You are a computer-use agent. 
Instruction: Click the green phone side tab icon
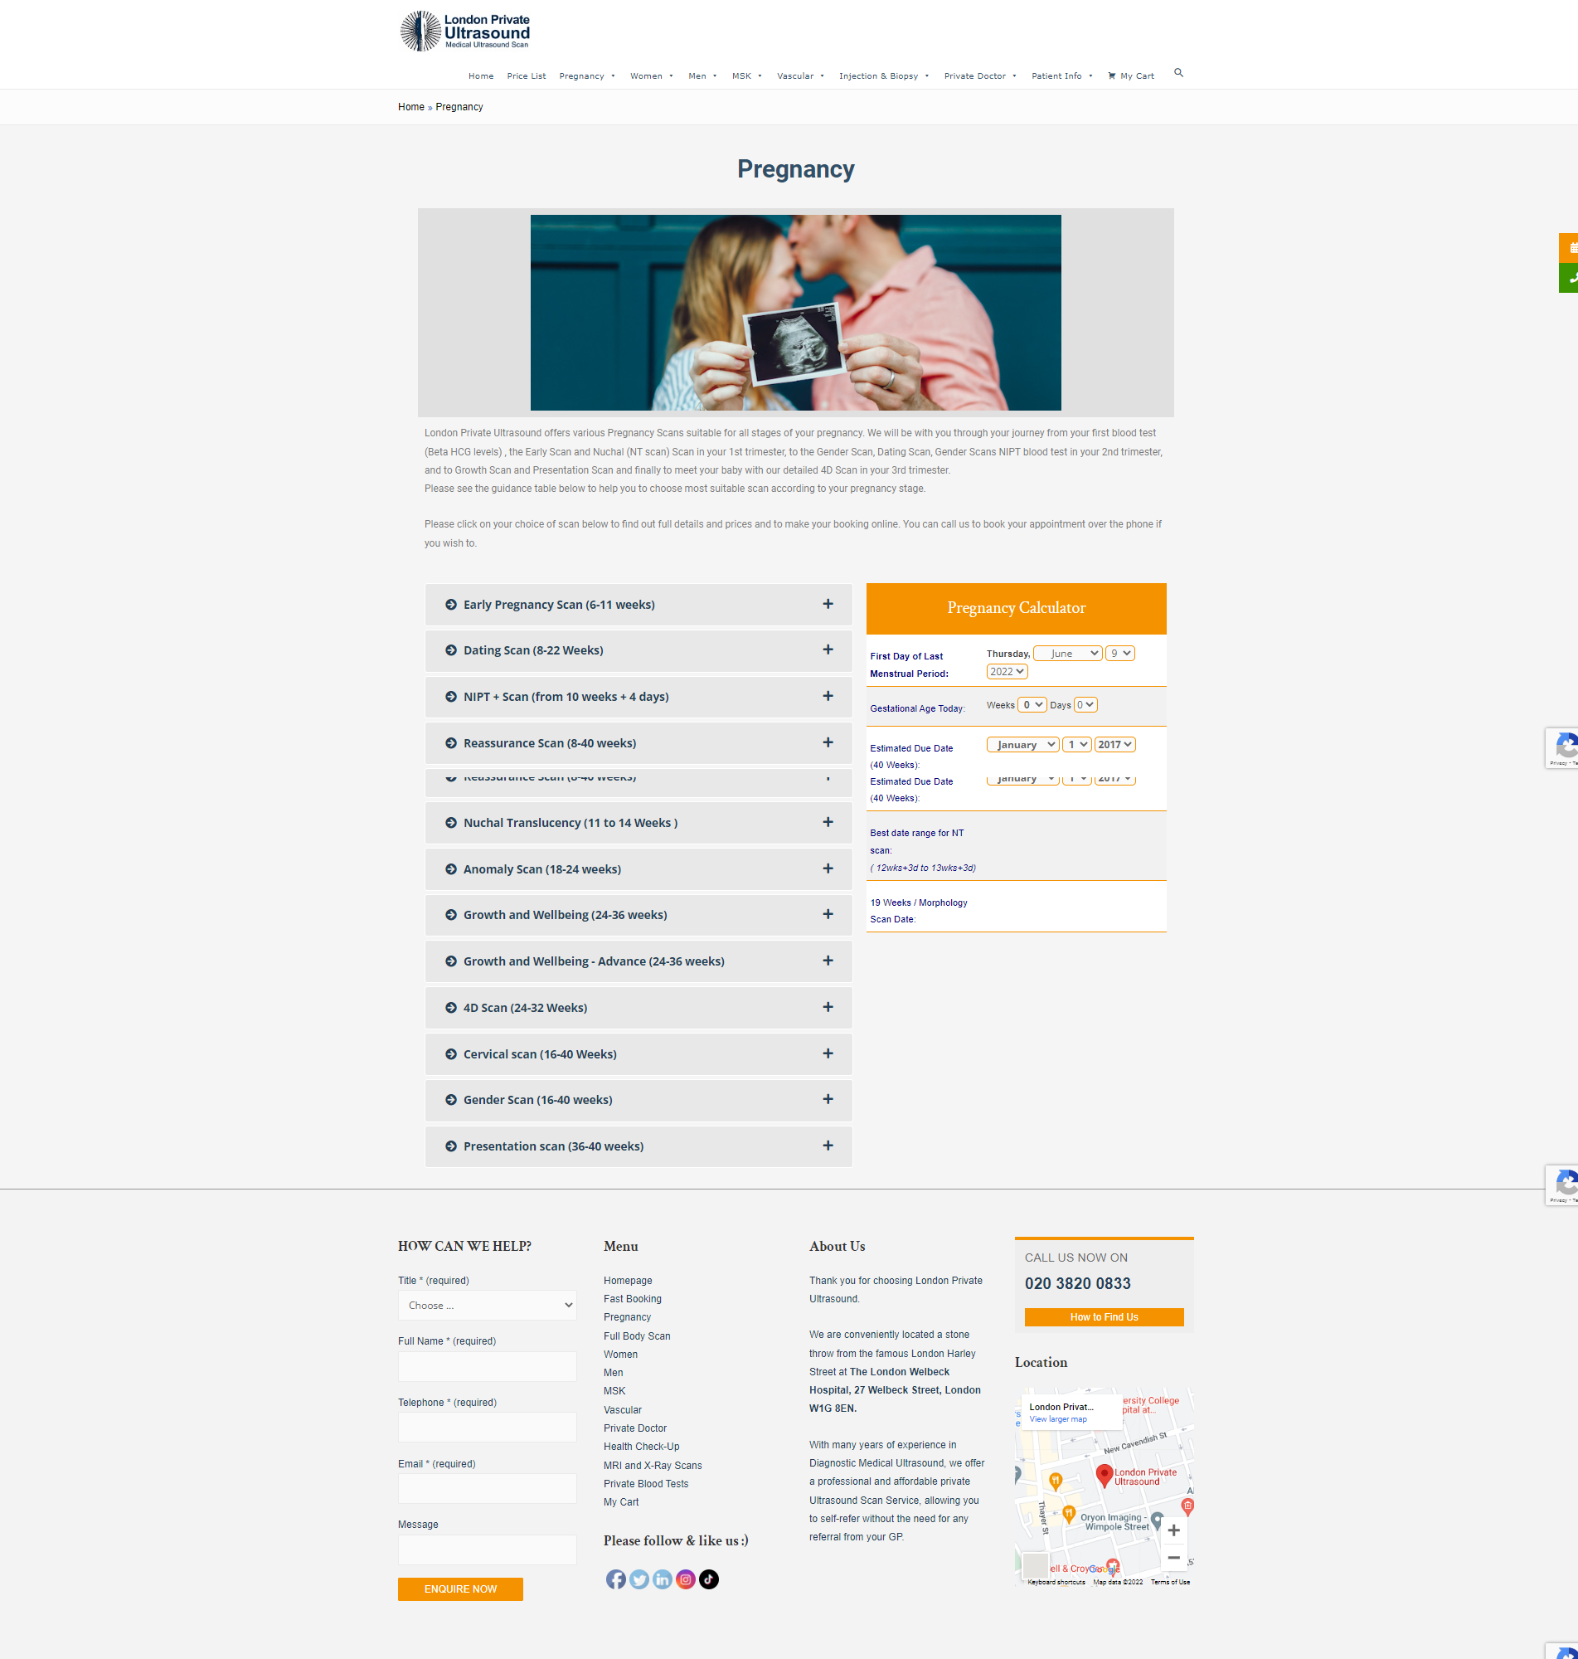click(x=1570, y=278)
